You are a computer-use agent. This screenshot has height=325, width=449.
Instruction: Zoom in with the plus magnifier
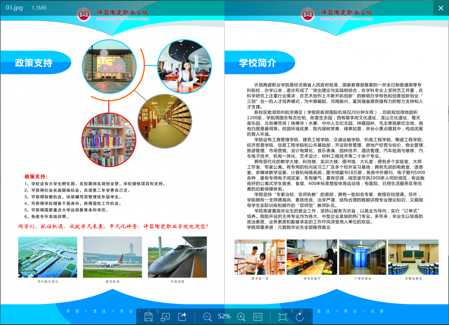click(241, 317)
